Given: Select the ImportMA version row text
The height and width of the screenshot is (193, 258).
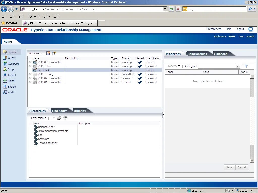Looking at the screenshot, I should tap(43, 70).
